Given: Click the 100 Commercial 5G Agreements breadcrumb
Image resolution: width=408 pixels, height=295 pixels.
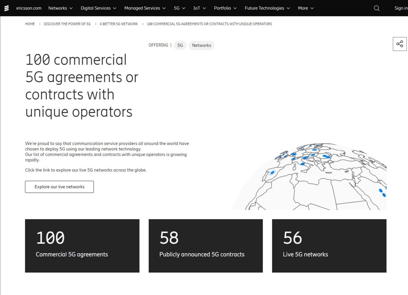Looking at the screenshot, I should click(209, 24).
